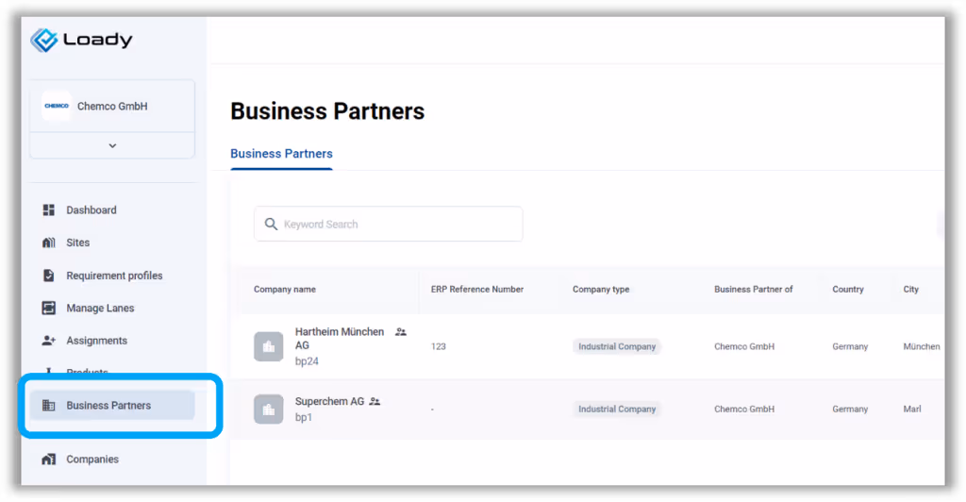Open Hartheim München AG company name
Viewport: 966px width, 502px height.
coord(340,339)
